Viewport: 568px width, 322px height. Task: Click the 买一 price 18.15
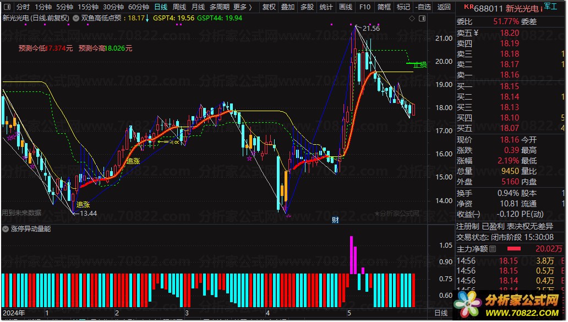point(509,86)
